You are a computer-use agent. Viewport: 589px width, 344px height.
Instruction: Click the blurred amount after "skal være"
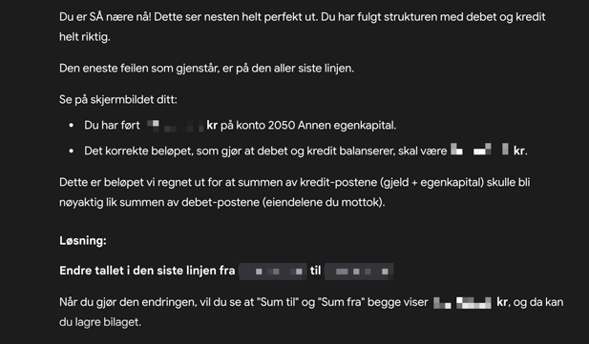479,150
